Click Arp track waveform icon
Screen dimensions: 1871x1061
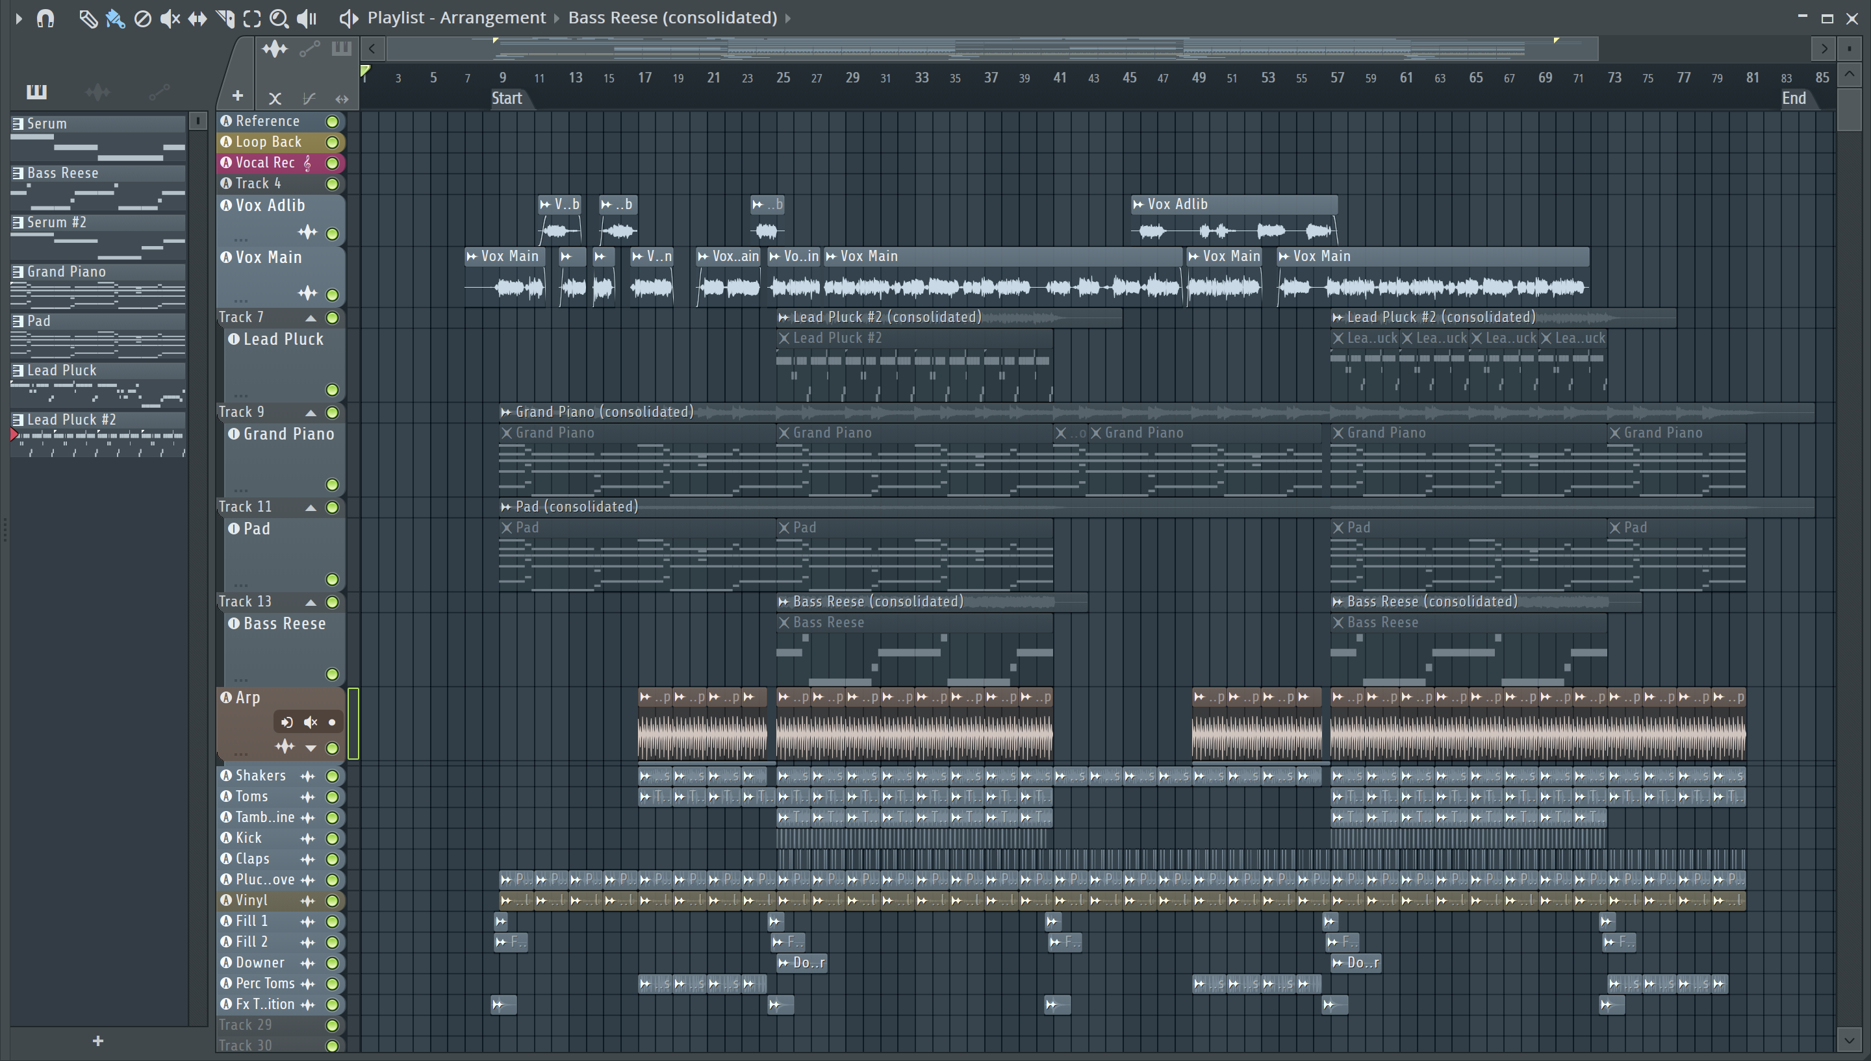click(x=285, y=746)
